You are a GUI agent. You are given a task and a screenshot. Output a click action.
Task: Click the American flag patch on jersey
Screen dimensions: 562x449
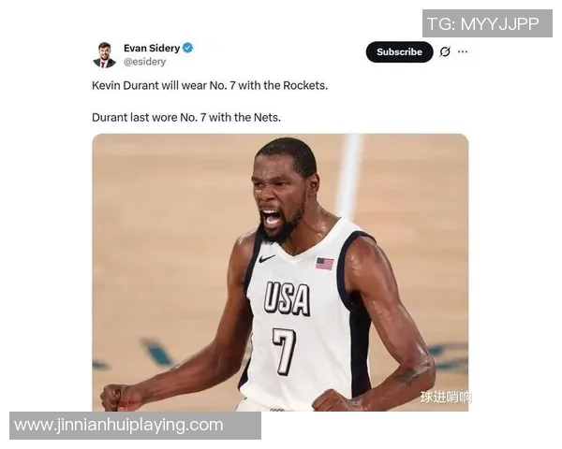click(x=325, y=264)
